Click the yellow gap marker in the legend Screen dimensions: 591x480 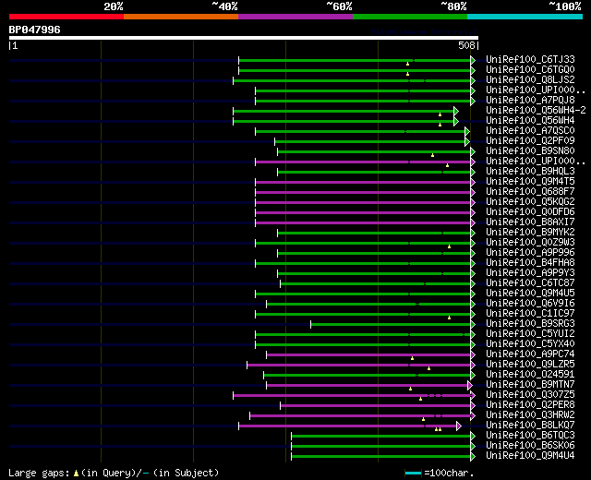(x=76, y=474)
